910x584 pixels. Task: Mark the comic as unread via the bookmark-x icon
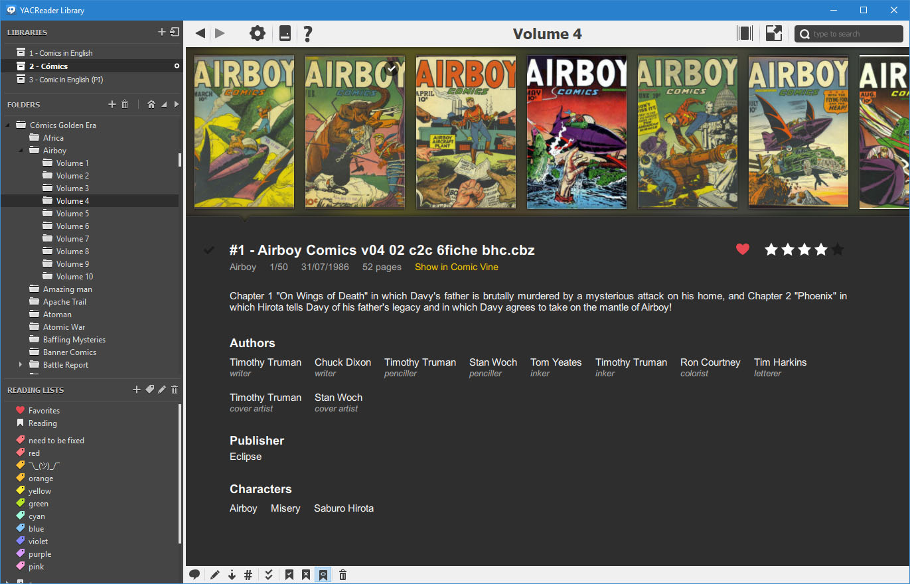pyautogui.click(x=305, y=575)
